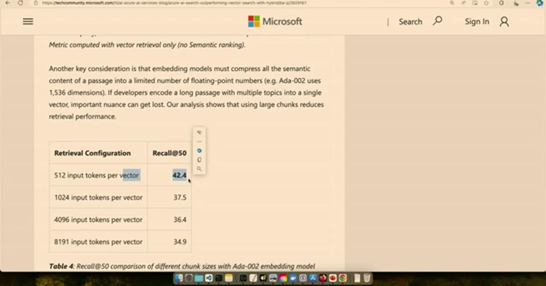Click the Search text in header
Image resolution: width=546 pixels, height=286 pixels.
pos(410,22)
